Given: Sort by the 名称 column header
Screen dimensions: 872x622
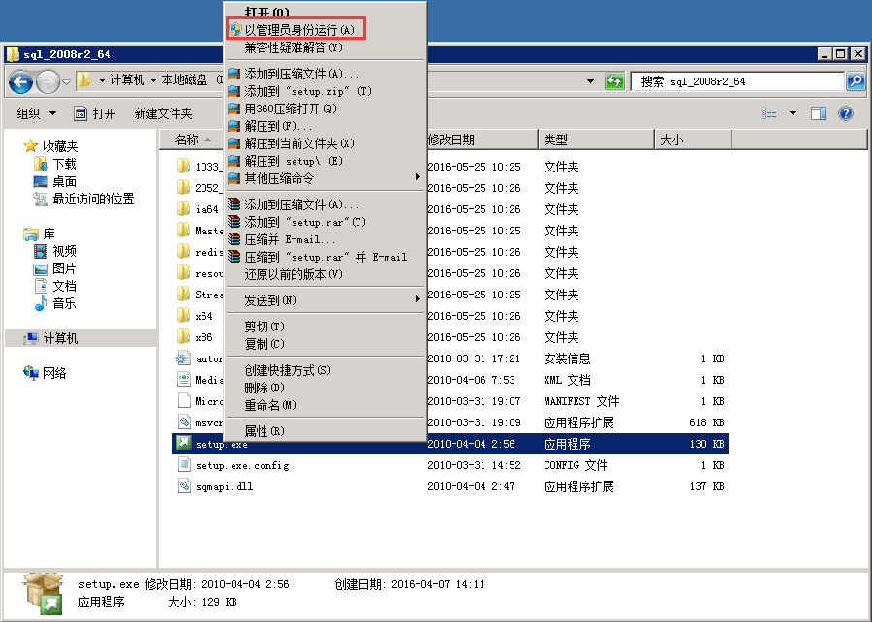Looking at the screenshot, I should [192, 140].
